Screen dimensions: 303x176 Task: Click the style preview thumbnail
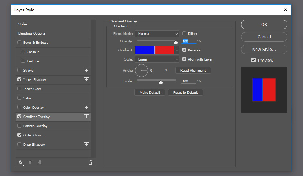point(264,90)
